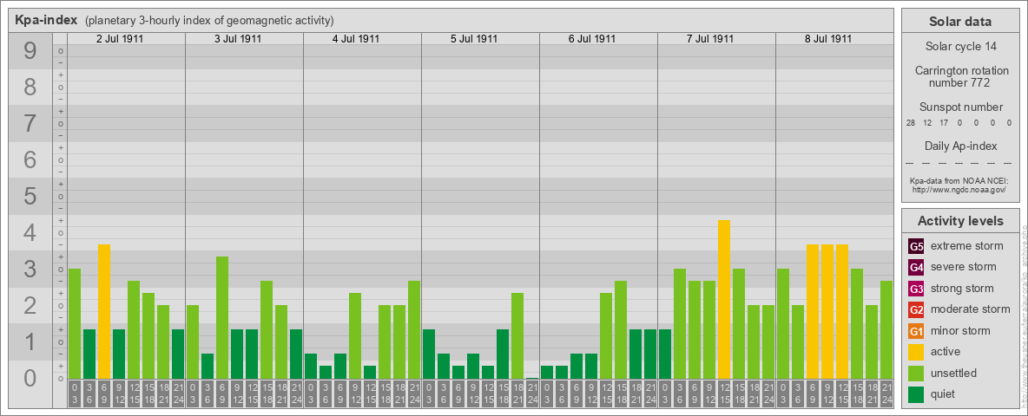This screenshot has height=416, width=1028.
Task: Click the quiet legend label
Action: [x=943, y=393]
